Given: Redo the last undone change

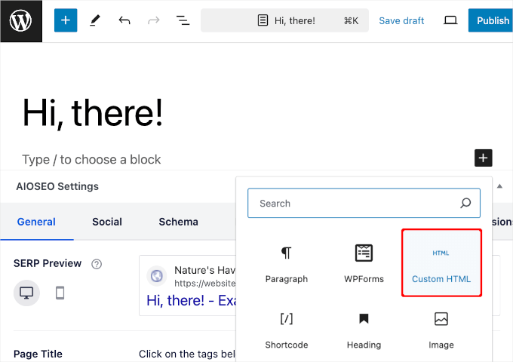Looking at the screenshot, I should click(153, 20).
